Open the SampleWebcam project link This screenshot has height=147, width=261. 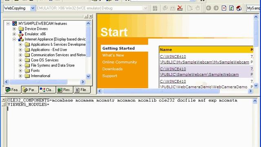199,72
